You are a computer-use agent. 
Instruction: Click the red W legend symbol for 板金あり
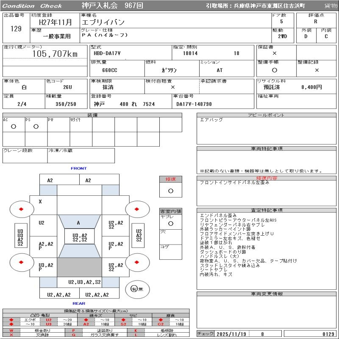click(11, 330)
